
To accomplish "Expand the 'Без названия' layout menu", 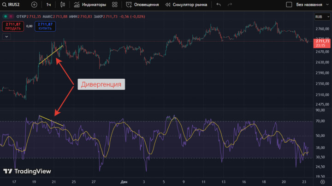I will [x=310, y=5].
